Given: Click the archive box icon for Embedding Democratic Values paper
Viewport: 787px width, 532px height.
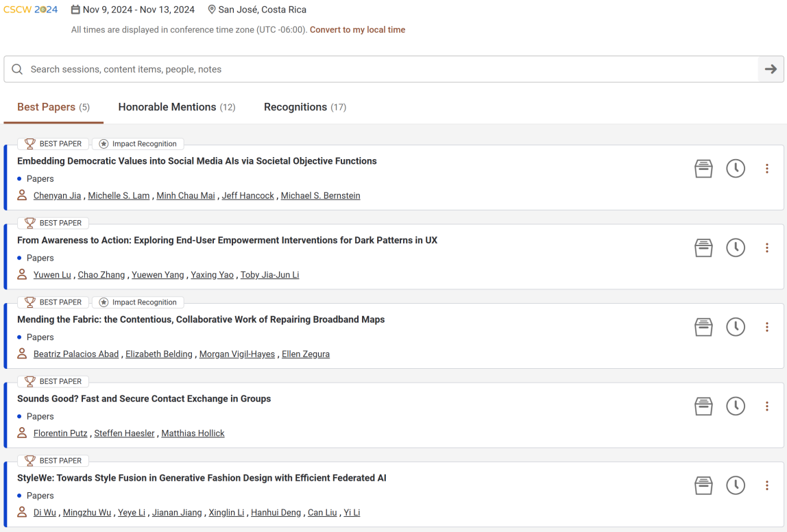Looking at the screenshot, I should pyautogui.click(x=703, y=169).
